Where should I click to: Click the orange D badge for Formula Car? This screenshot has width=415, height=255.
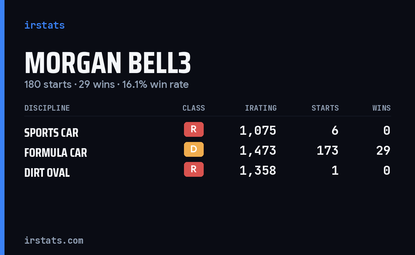pos(194,149)
